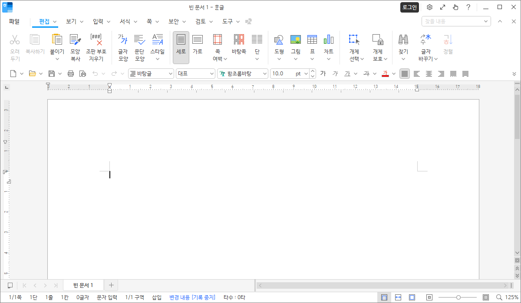Switch to the 보기 ribbon tab
Screen dimensions: 521x303
click(70, 21)
